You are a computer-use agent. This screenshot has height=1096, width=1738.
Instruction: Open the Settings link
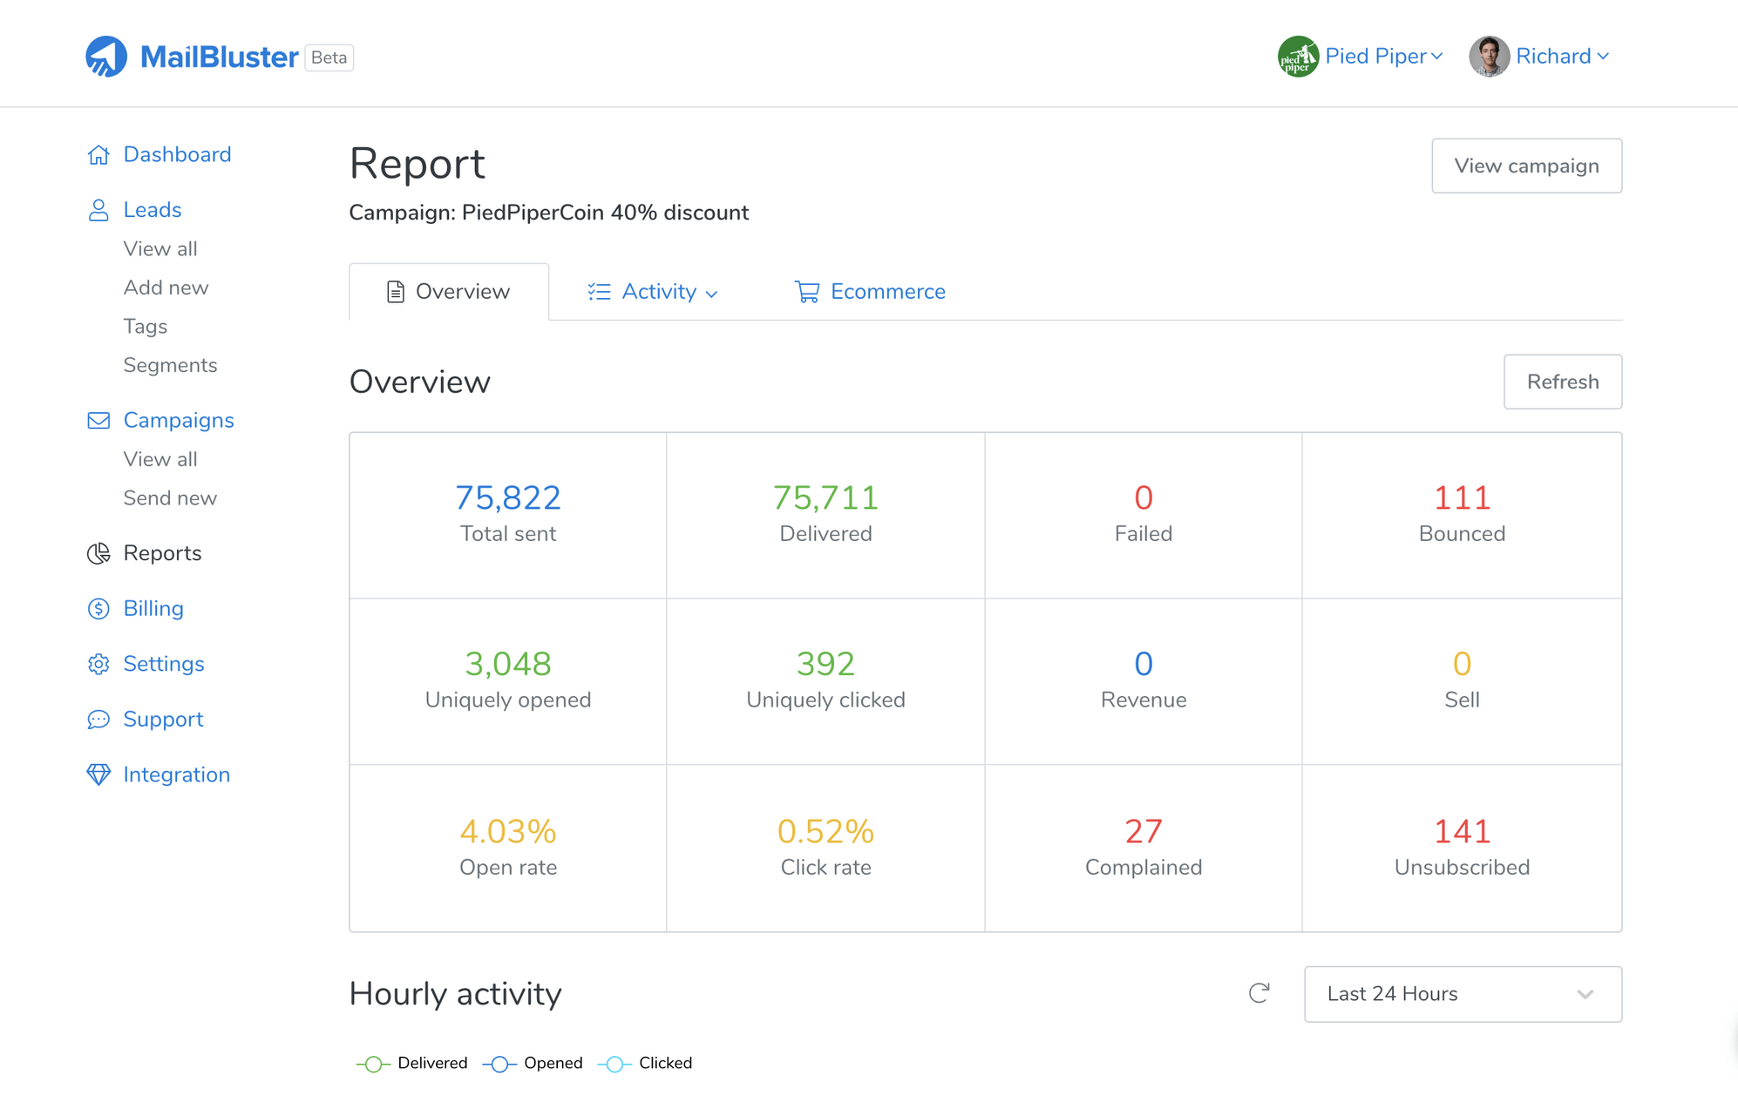(x=164, y=664)
